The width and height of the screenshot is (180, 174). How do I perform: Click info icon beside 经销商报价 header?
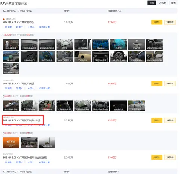point(120,11)
